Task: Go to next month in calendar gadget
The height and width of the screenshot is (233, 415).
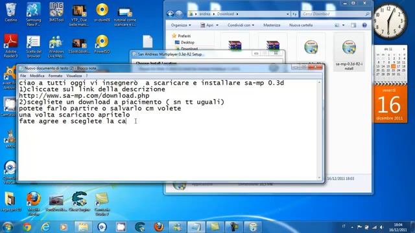Action: click(404, 49)
